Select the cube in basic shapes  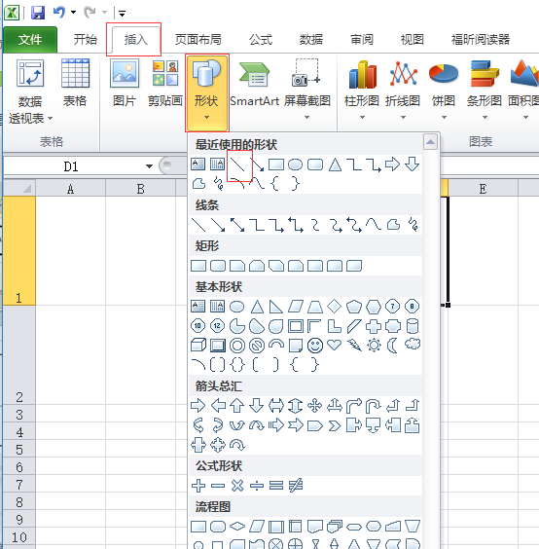click(x=198, y=346)
